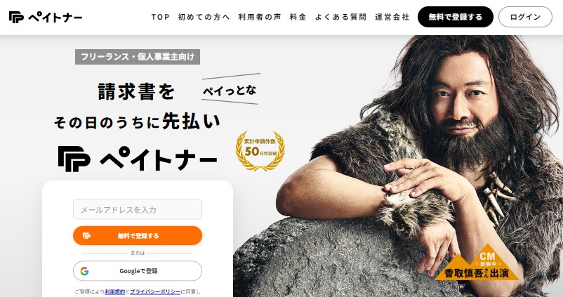Screen dimensions: 563x297
Task: Click the large ペイトナー hero logo
Action: click(x=138, y=159)
